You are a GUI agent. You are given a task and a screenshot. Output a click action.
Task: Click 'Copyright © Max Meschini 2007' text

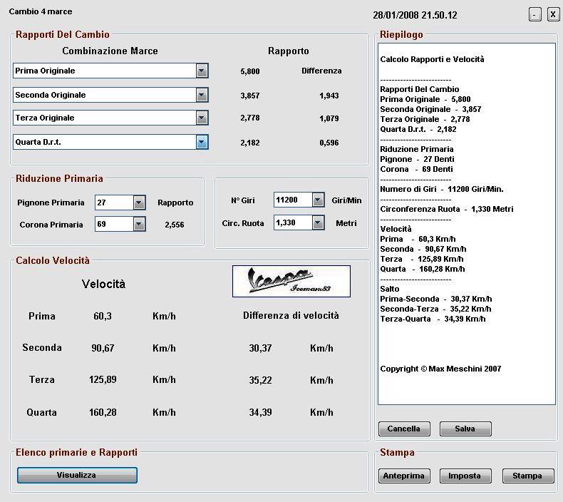pos(440,369)
